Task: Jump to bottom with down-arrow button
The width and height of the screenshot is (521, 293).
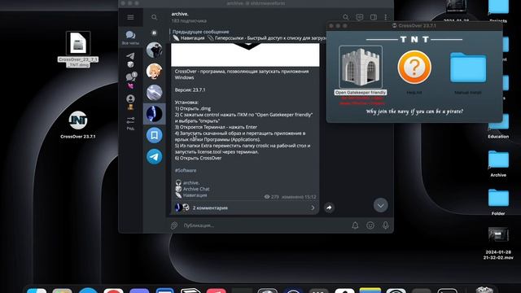Action: tap(380, 205)
